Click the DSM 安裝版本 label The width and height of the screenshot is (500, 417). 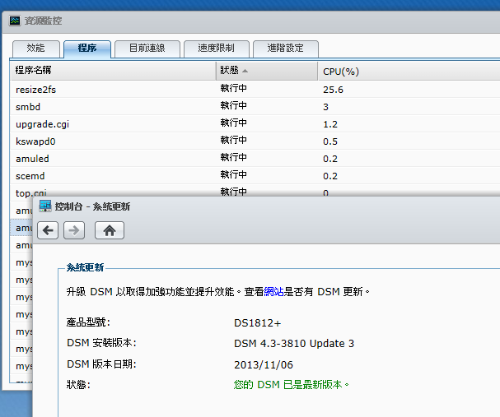point(101,343)
